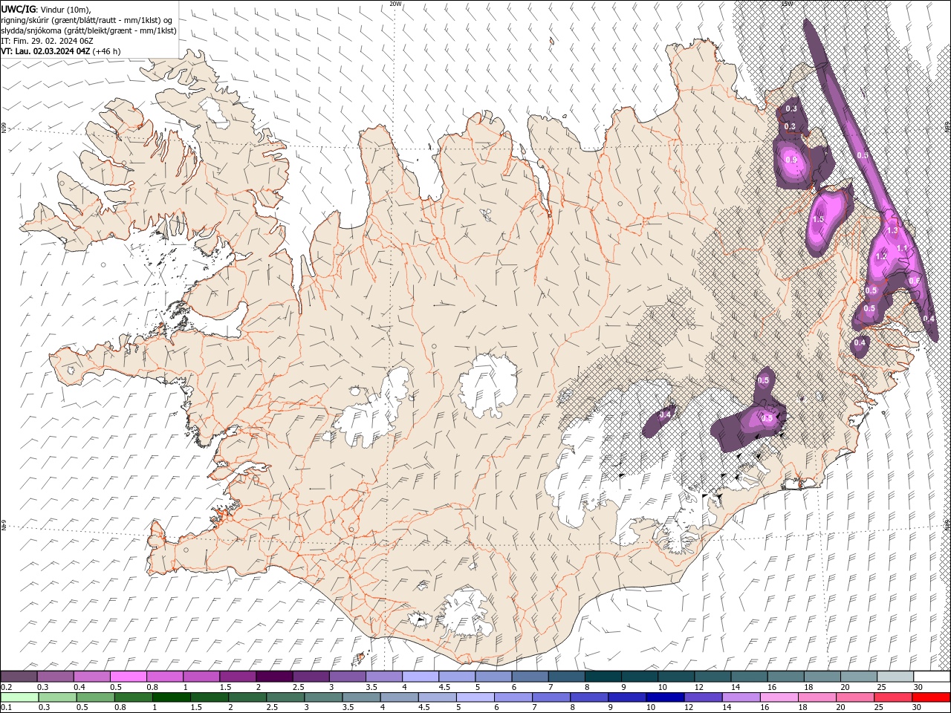The height and width of the screenshot is (713, 951).
Task: Click the 0.3 light green swatch in lower legend
Action: click(57, 697)
